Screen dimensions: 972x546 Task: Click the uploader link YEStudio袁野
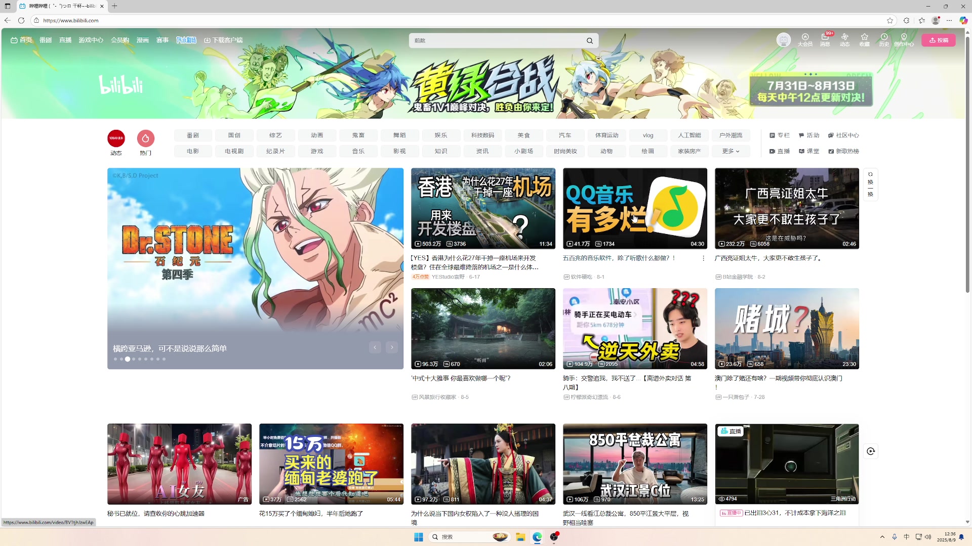coord(448,277)
